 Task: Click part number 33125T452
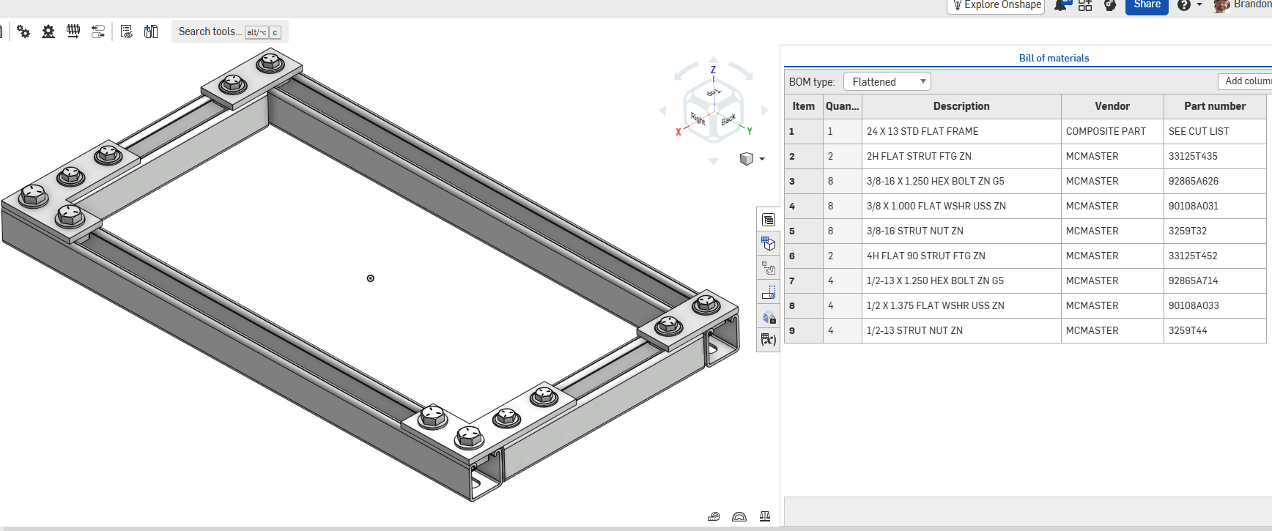point(1215,256)
